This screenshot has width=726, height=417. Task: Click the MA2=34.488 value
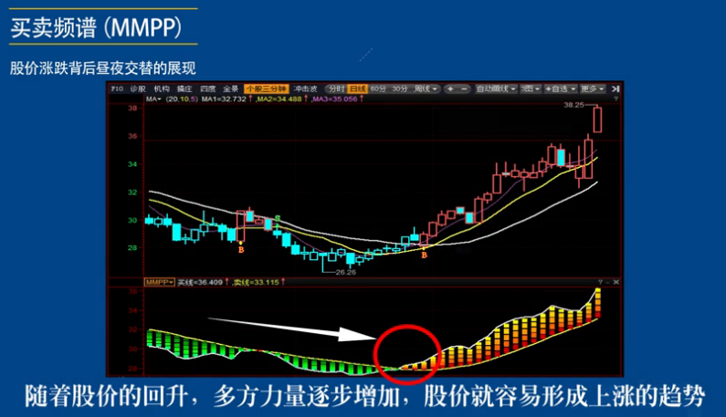click(x=279, y=99)
